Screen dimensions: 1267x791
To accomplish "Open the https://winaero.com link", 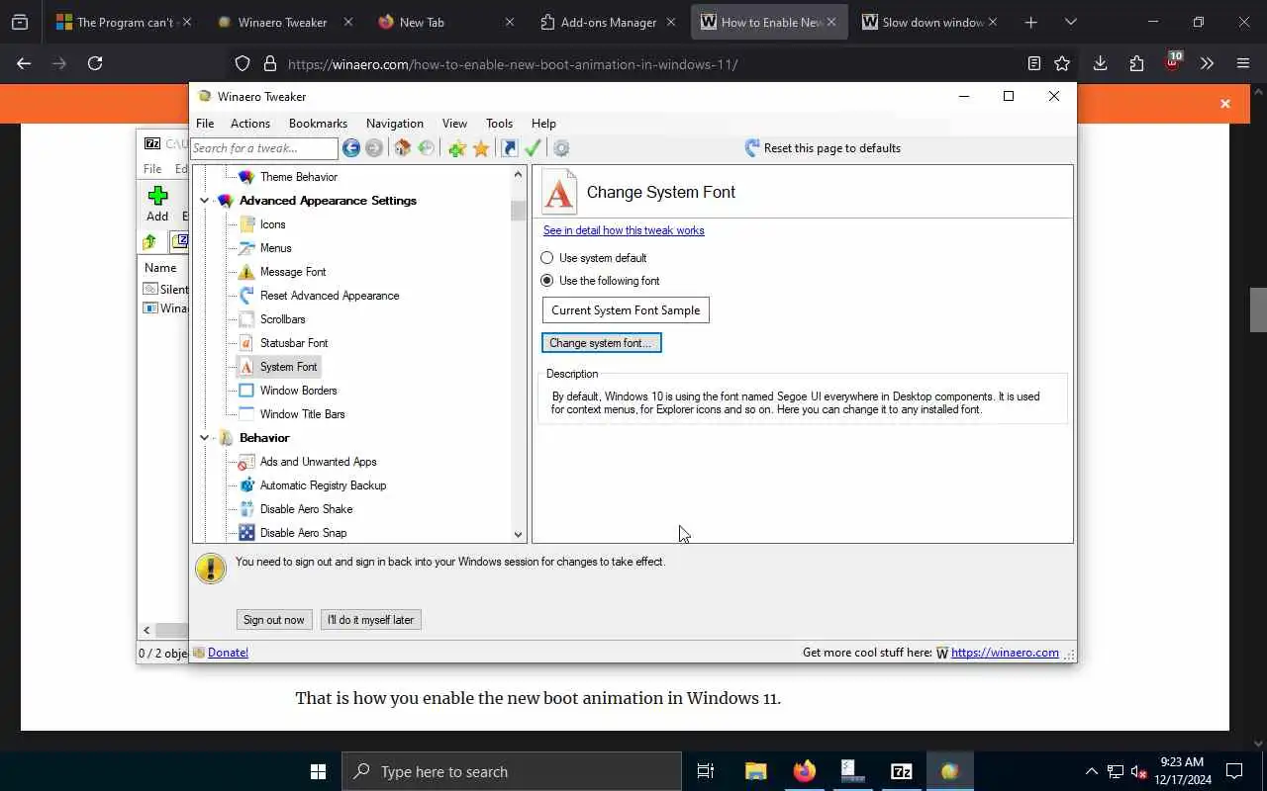I will click(1005, 653).
